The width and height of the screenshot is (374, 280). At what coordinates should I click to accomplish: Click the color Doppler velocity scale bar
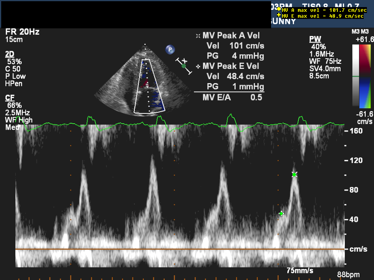pos(365,75)
